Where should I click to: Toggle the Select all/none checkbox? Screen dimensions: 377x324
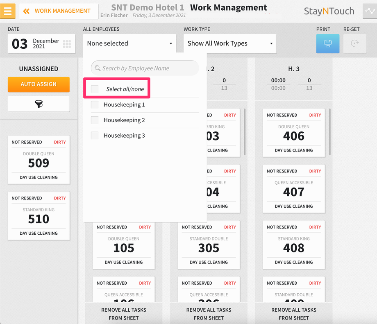[x=95, y=89]
